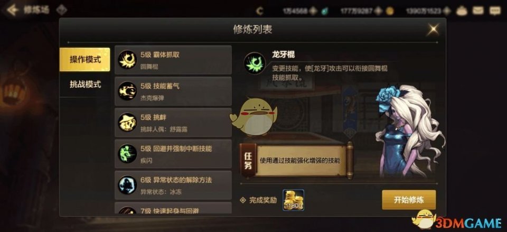Select the 7级 快速起身与回避 entry
Image resolution: width=507 pixels, height=232 pixels.
173,208
